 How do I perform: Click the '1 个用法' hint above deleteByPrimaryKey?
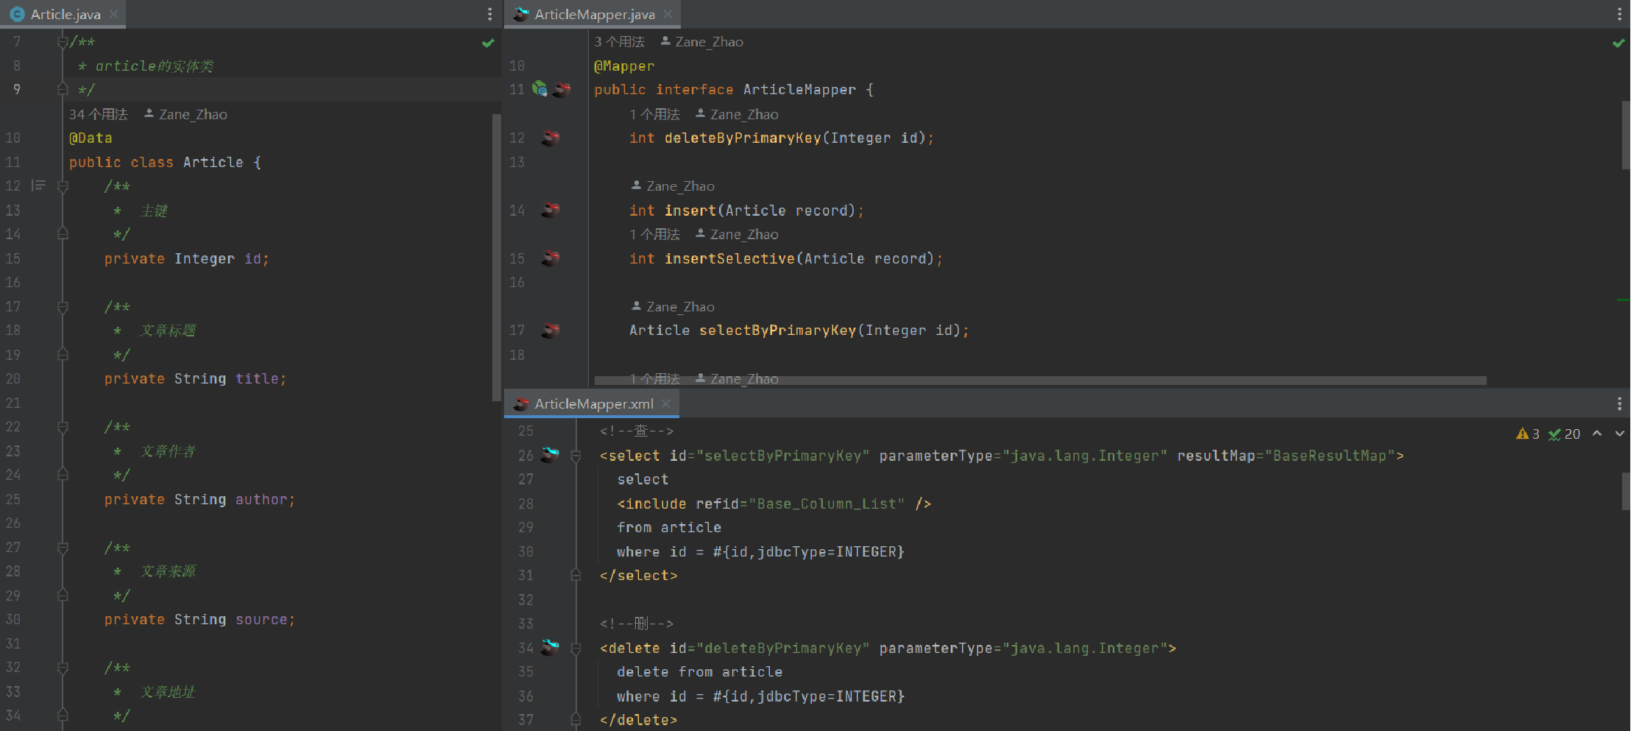pos(654,114)
